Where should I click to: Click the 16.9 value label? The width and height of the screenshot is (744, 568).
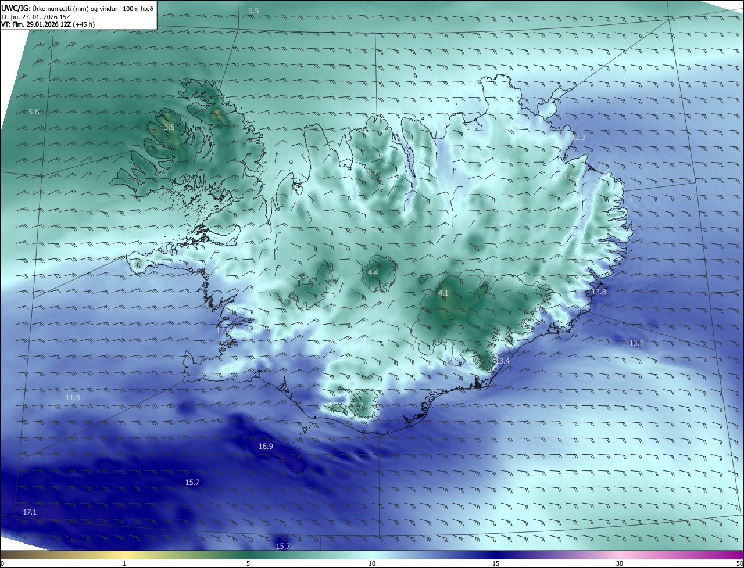(266, 447)
